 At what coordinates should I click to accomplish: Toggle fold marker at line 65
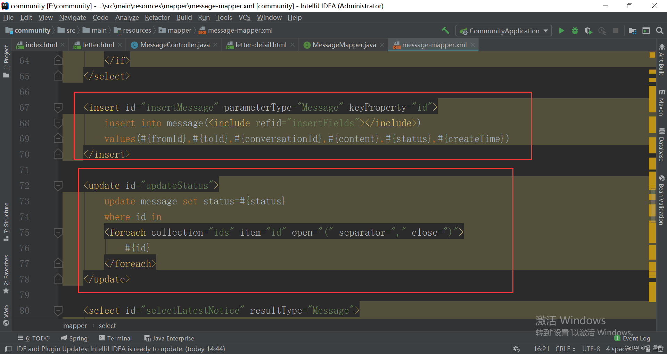pos(58,76)
